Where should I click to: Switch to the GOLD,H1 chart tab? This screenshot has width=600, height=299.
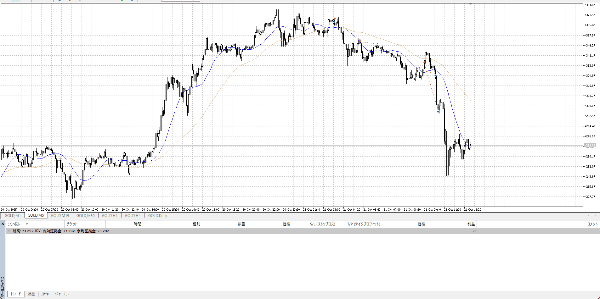coord(110,216)
